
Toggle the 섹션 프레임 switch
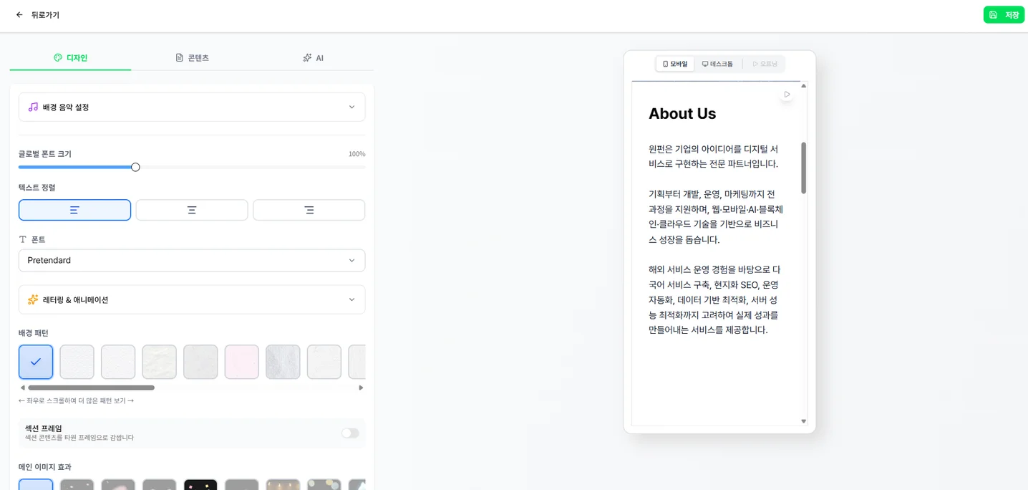(x=350, y=433)
